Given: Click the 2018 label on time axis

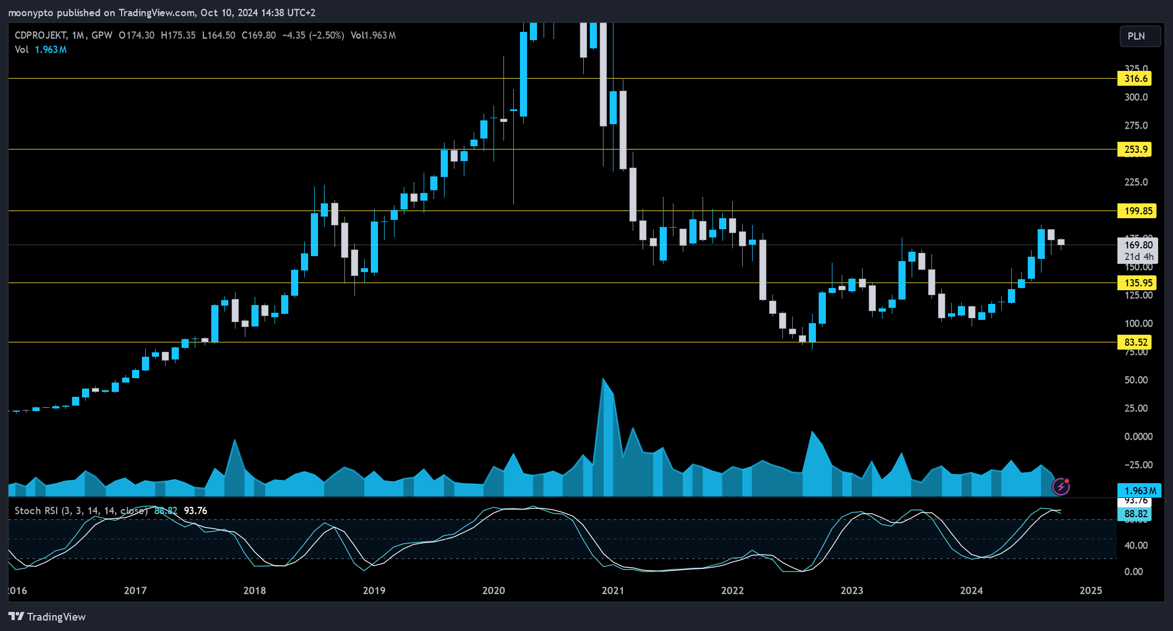Looking at the screenshot, I should coord(255,590).
